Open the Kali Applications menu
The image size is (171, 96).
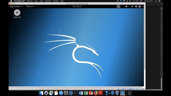click(x=16, y=6)
